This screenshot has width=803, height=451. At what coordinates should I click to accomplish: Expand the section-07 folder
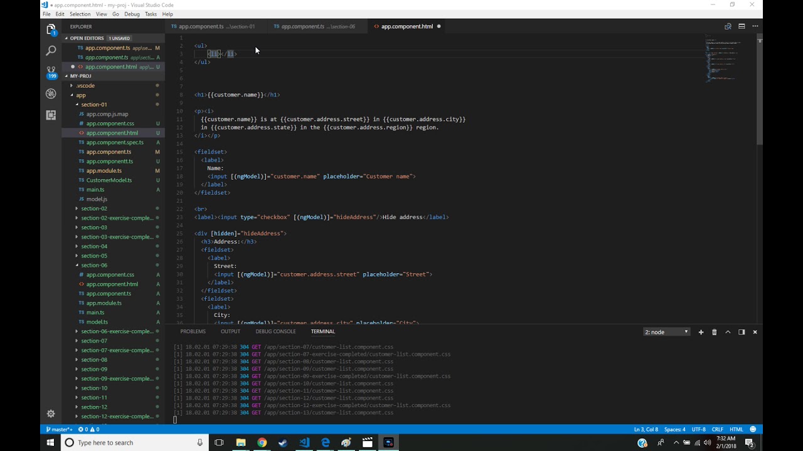(94, 341)
